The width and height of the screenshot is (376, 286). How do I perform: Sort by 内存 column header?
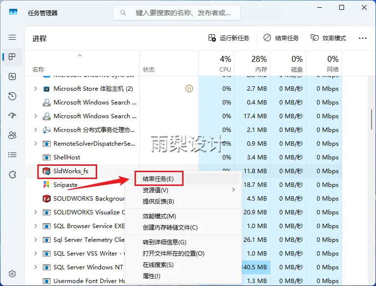click(252, 63)
